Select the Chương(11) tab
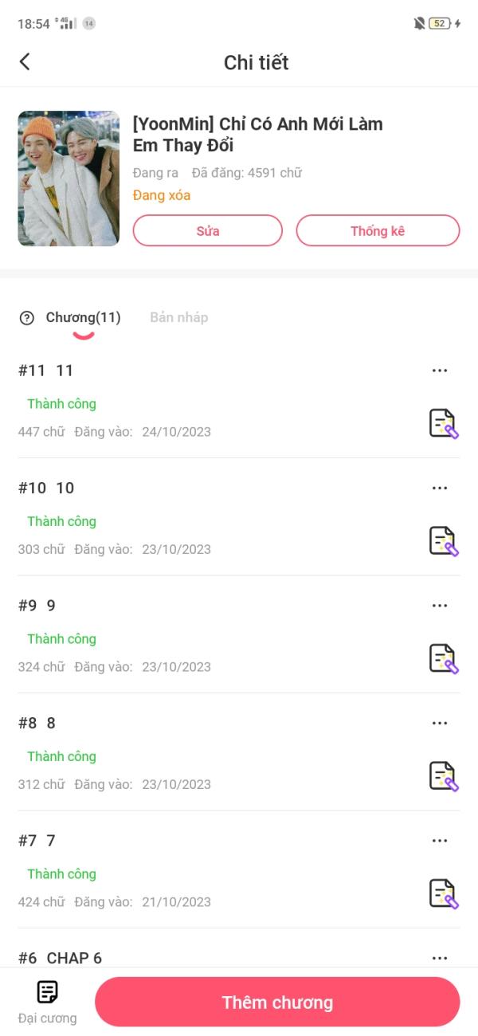This screenshot has width=478, height=1036. point(83,318)
